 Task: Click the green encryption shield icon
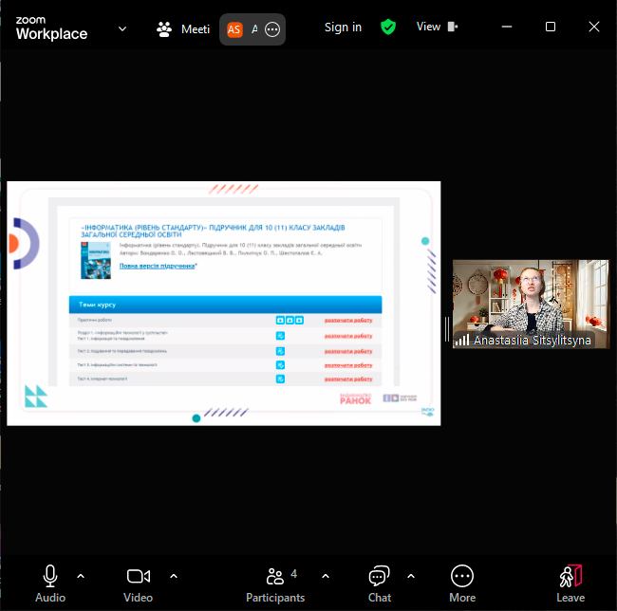coord(387,28)
